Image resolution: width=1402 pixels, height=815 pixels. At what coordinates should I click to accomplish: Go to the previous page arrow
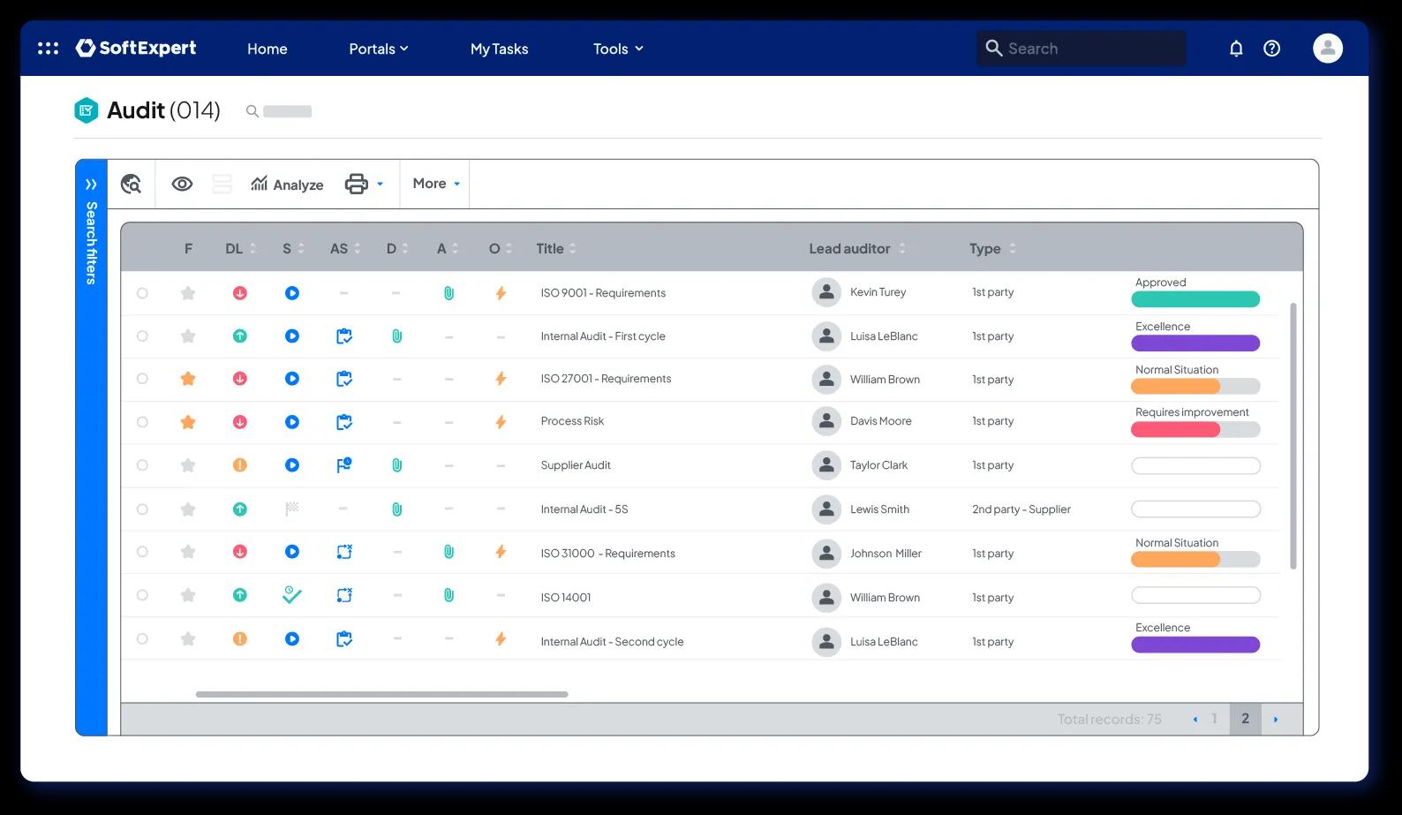pyautogui.click(x=1195, y=720)
